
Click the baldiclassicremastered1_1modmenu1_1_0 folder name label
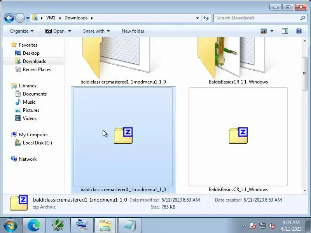123,82
